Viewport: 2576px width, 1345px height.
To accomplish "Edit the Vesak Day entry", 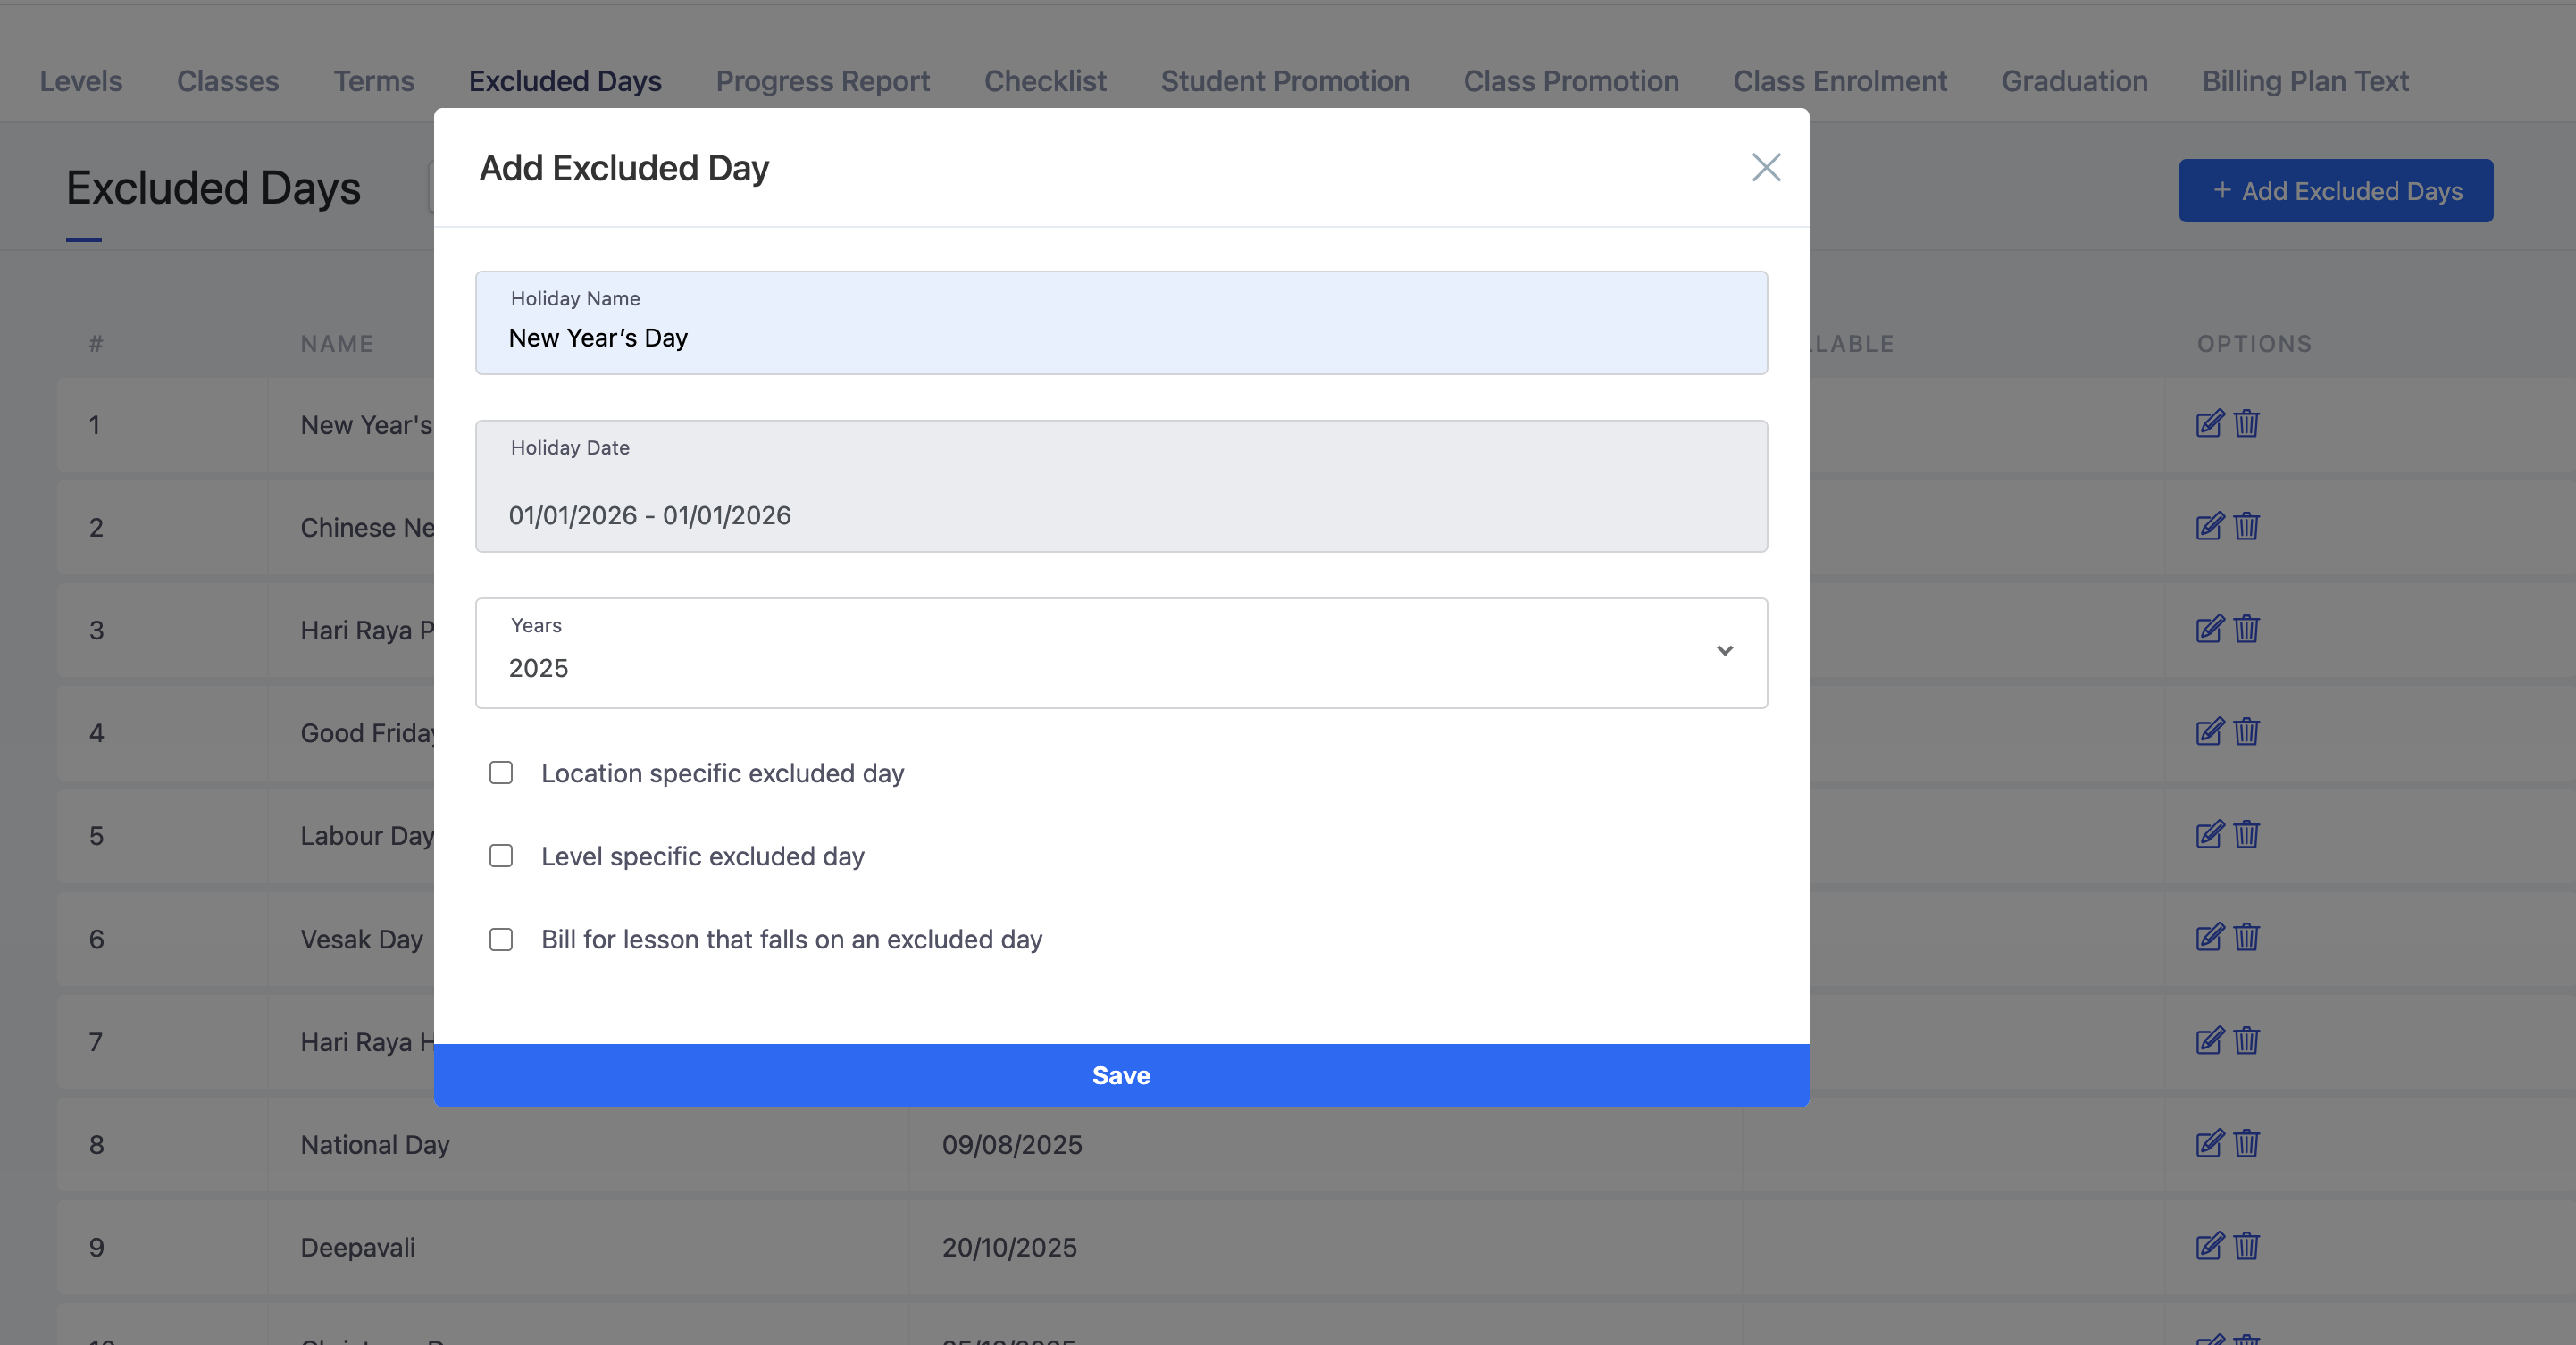I will click(x=2209, y=938).
